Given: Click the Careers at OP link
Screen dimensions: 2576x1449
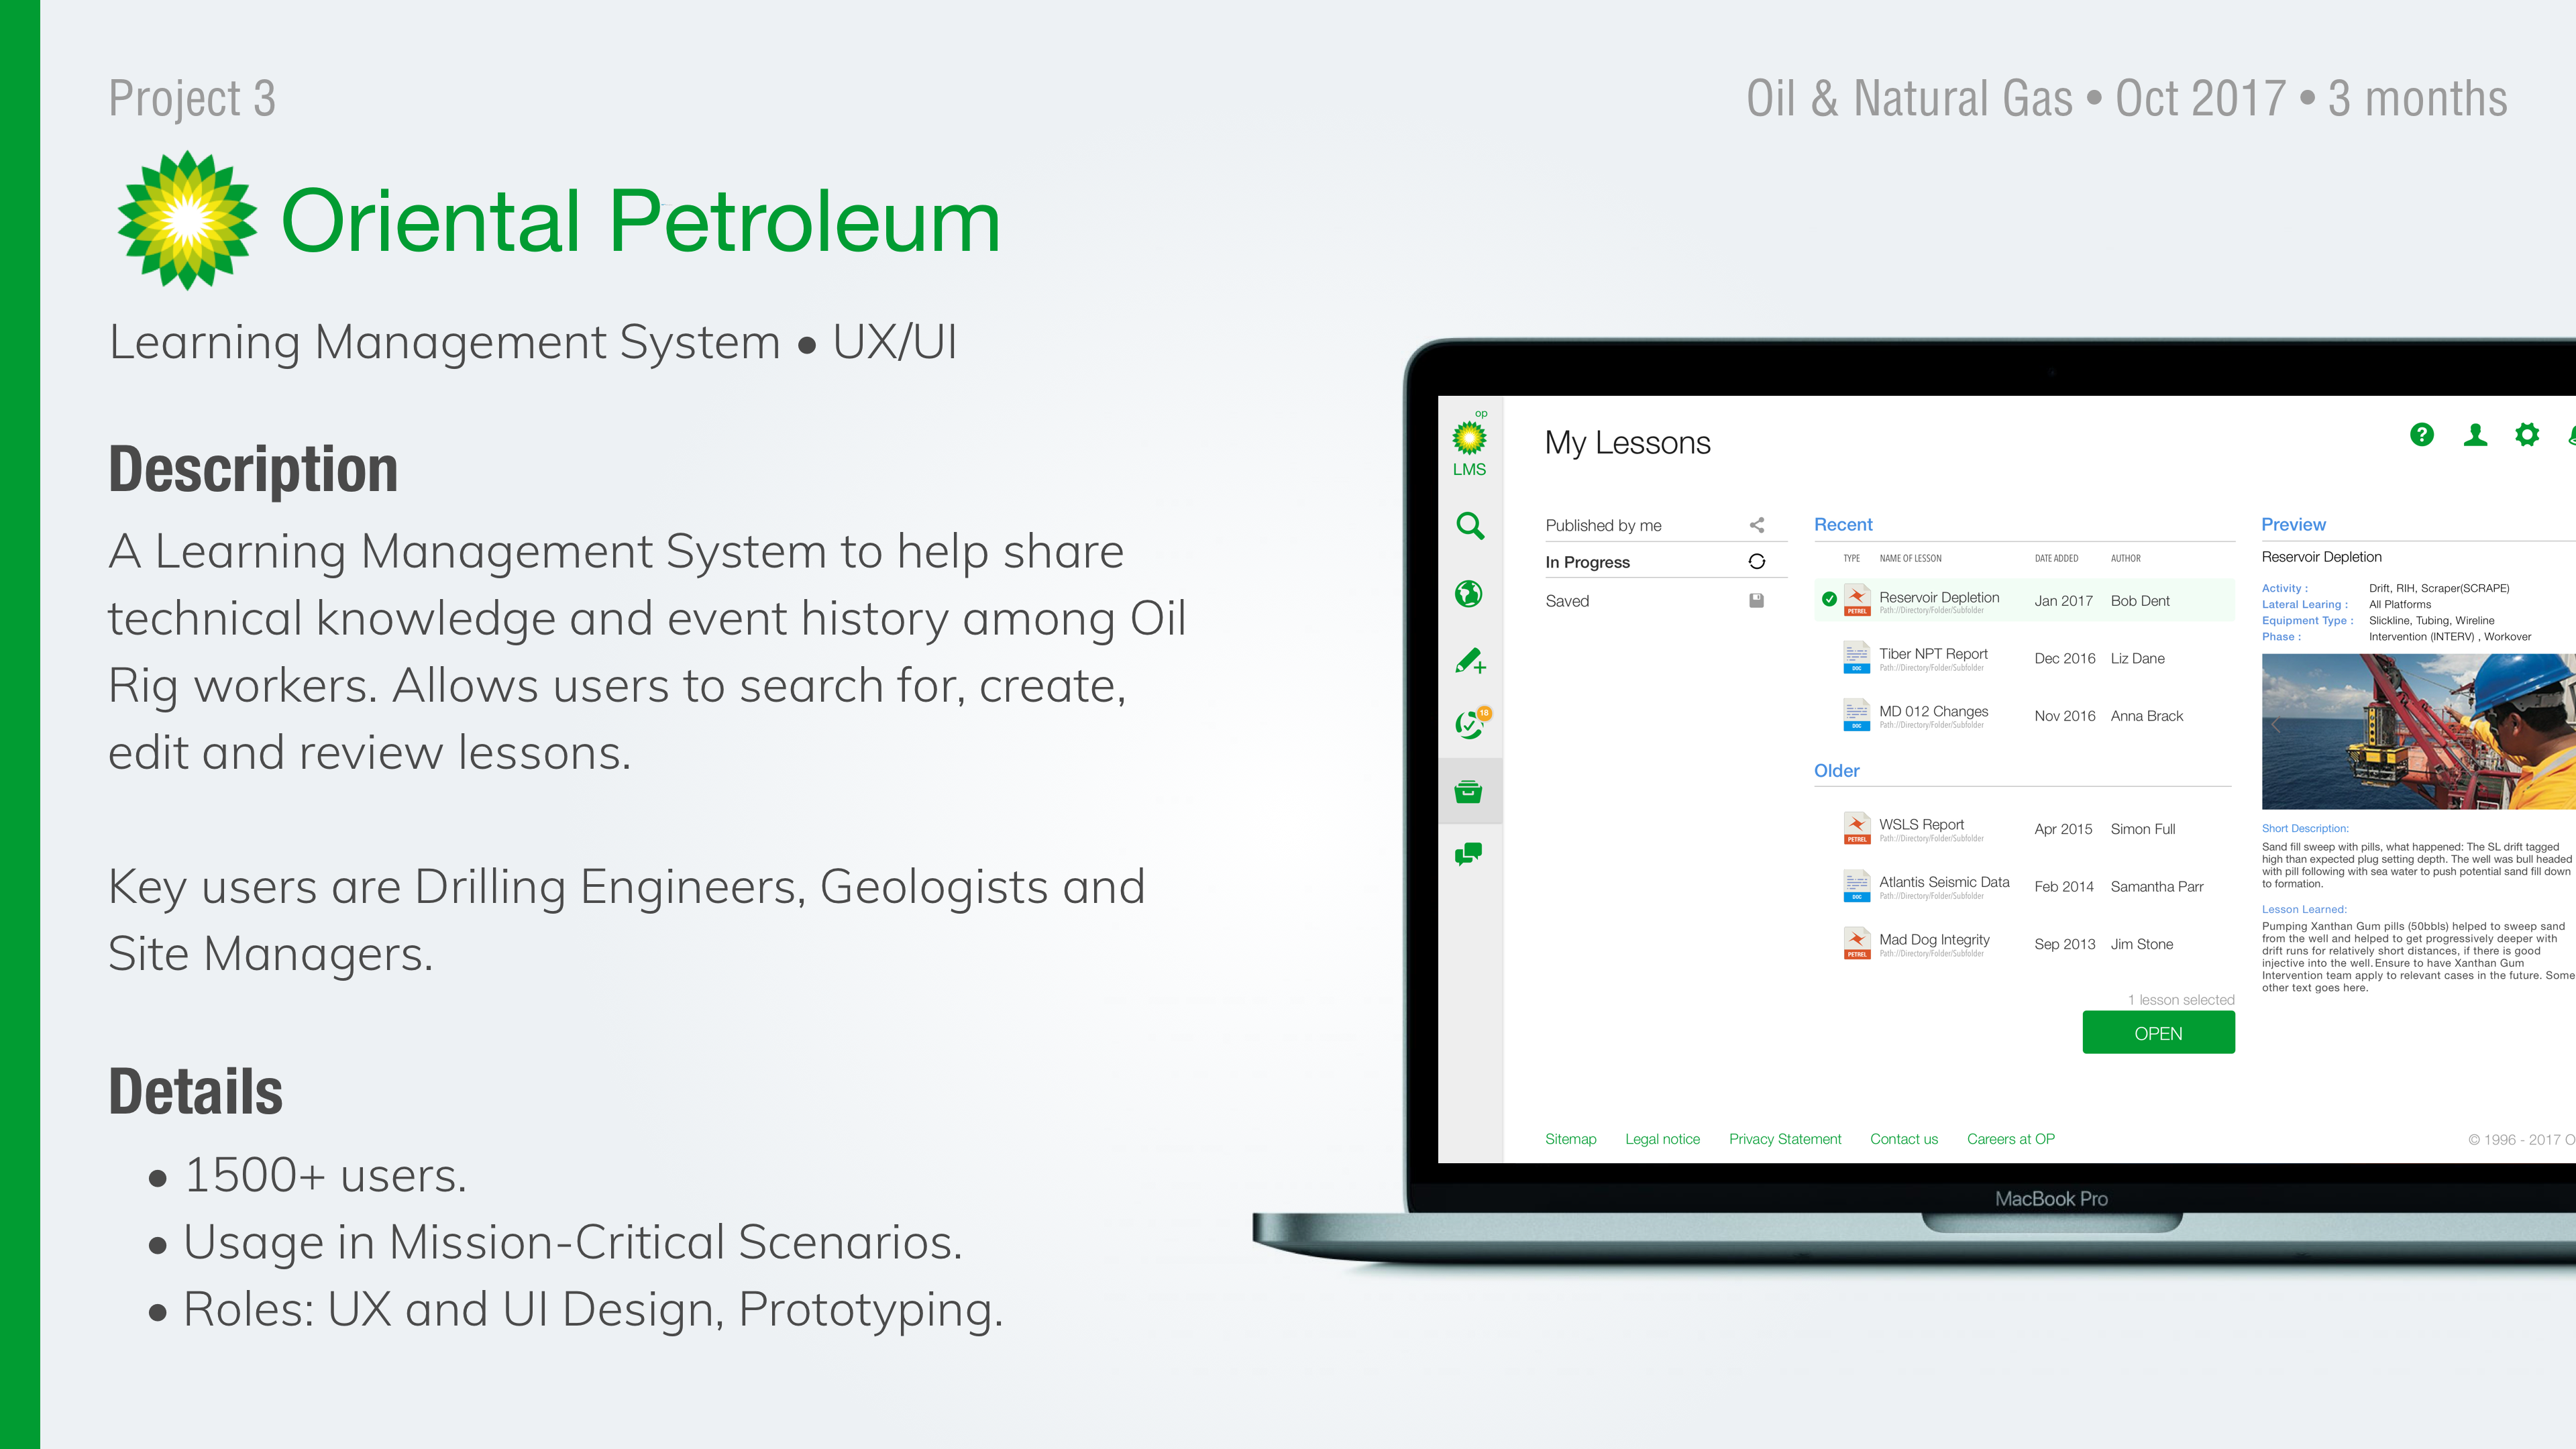Looking at the screenshot, I should (x=2010, y=1139).
